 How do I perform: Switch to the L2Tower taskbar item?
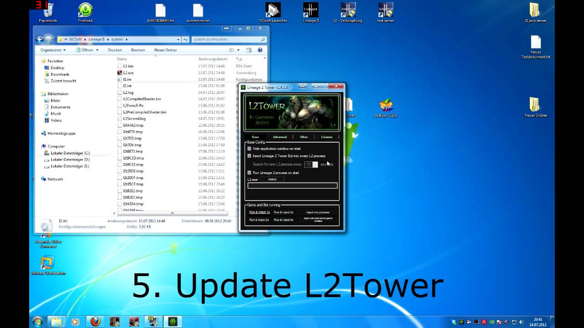pos(172,322)
